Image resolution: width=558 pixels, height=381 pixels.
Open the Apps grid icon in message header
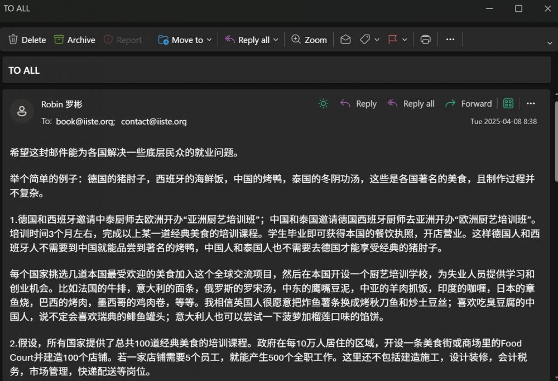(x=508, y=103)
